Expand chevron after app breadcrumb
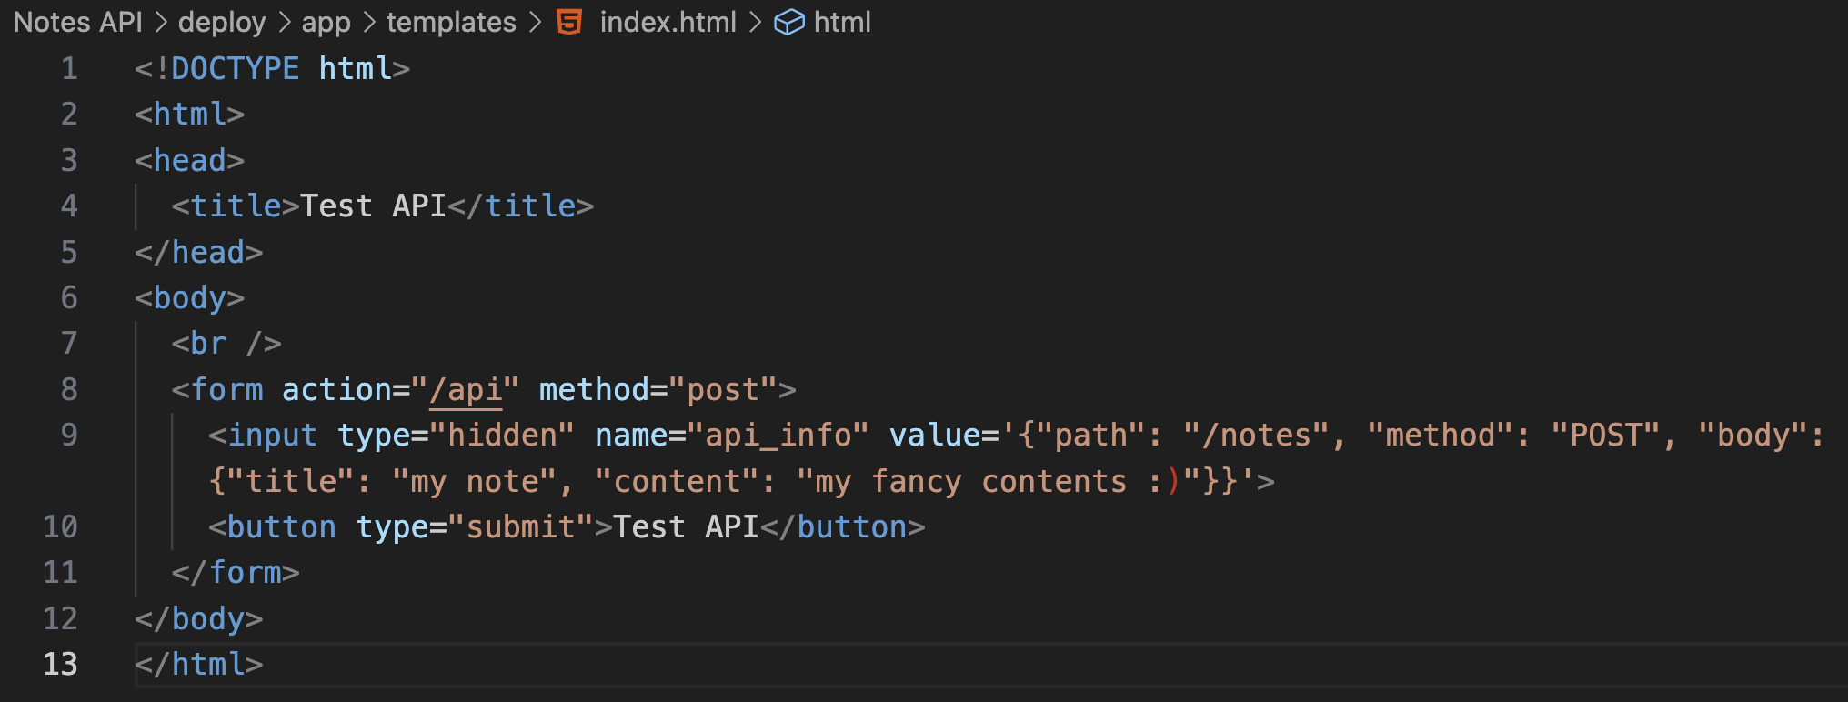This screenshot has height=702, width=1848. tap(369, 22)
